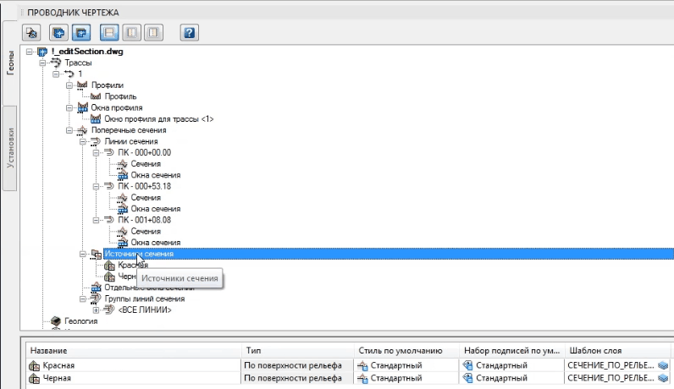This screenshot has height=389, width=674.
Task: Switch to the Установки side tab
Action: coord(10,149)
